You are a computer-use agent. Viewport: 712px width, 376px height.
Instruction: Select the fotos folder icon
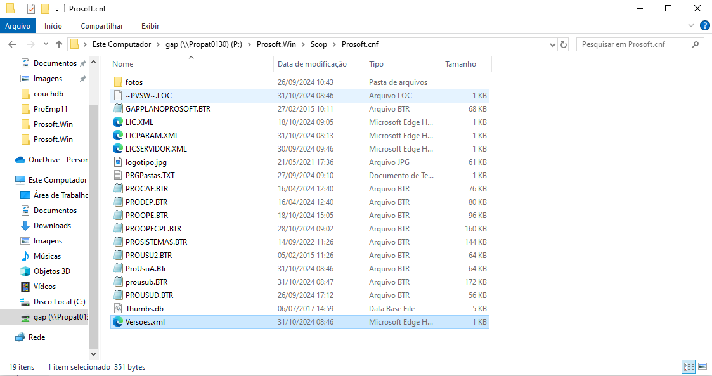[x=118, y=82]
